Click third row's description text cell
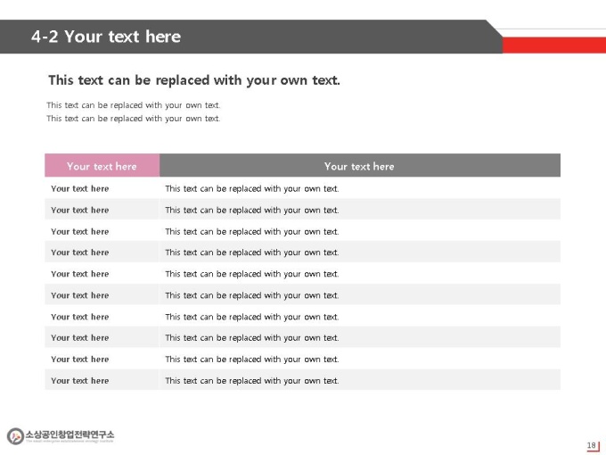 point(360,231)
